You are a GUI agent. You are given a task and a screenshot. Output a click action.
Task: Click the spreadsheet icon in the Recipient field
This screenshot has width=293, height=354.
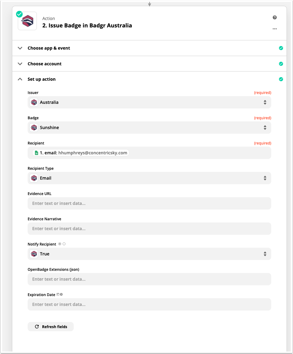[x=37, y=153]
